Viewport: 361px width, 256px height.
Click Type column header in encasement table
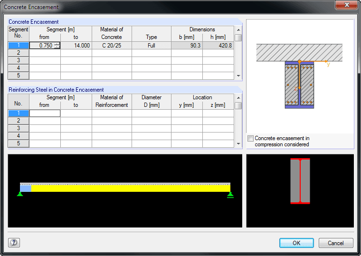[x=151, y=33]
